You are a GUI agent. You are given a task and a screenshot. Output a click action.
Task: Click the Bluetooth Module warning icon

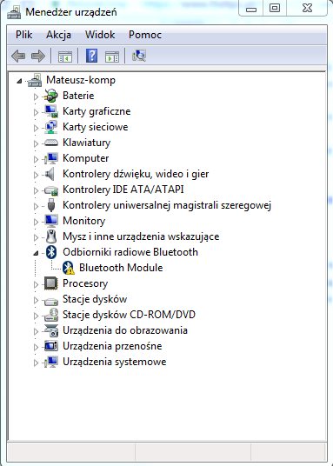tap(69, 268)
